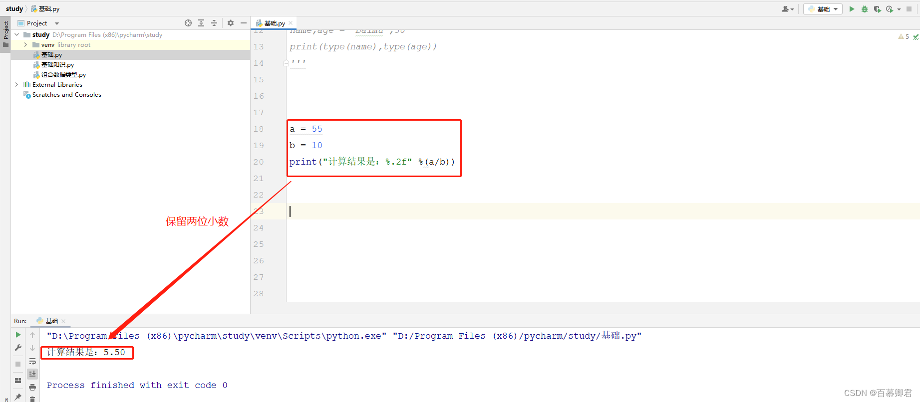Open the profiler options dropdown arrow
920x402 pixels.
click(x=899, y=9)
